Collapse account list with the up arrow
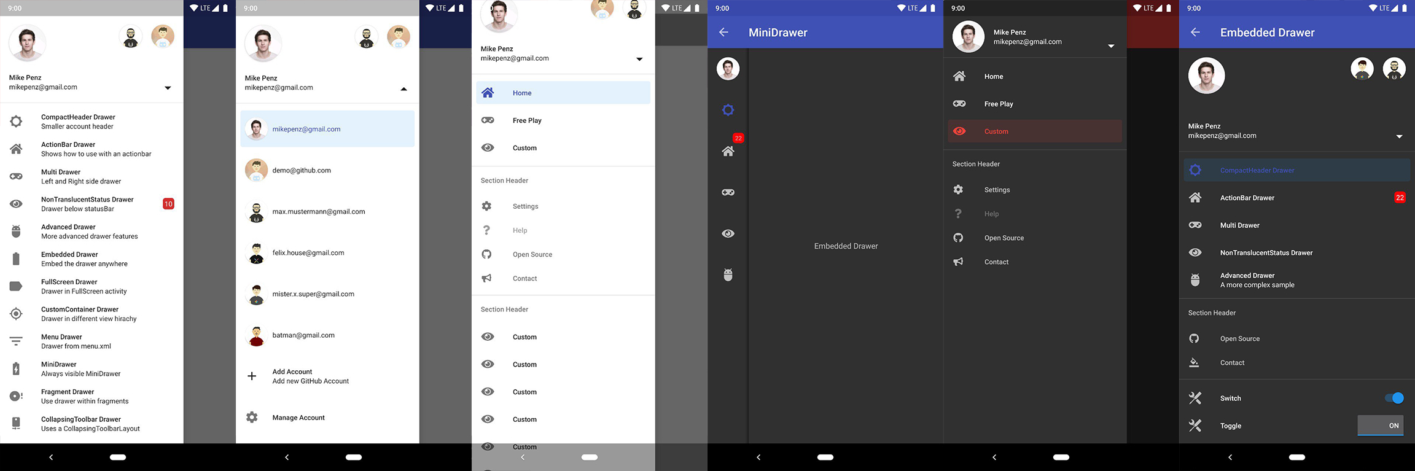Viewport: 1415px width, 471px height. pyautogui.click(x=403, y=89)
